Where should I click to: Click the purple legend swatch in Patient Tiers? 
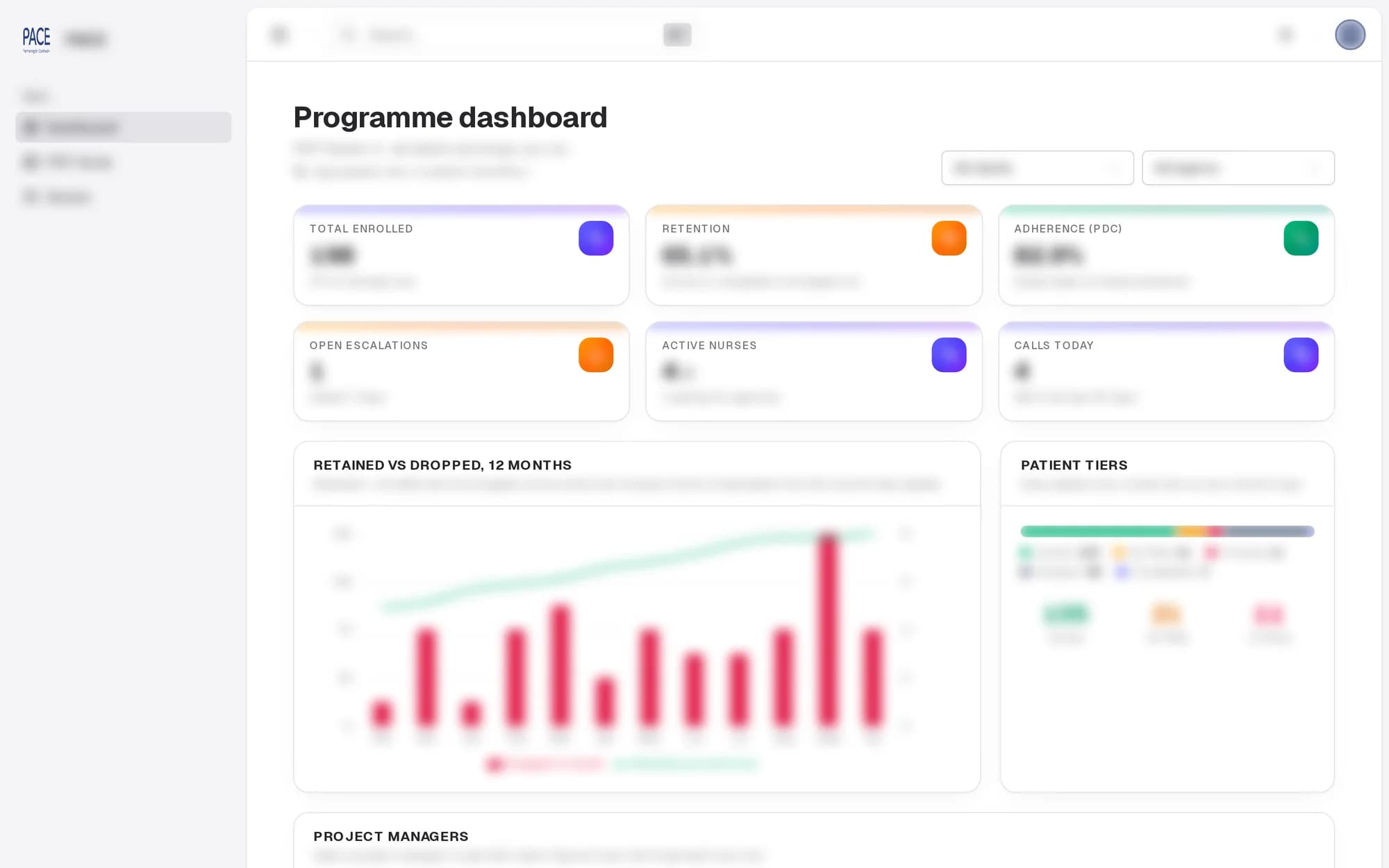[x=1122, y=571]
